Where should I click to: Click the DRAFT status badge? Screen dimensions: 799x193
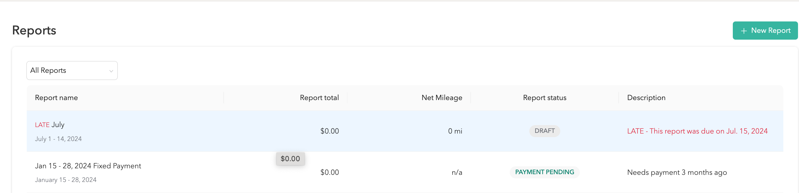544,131
